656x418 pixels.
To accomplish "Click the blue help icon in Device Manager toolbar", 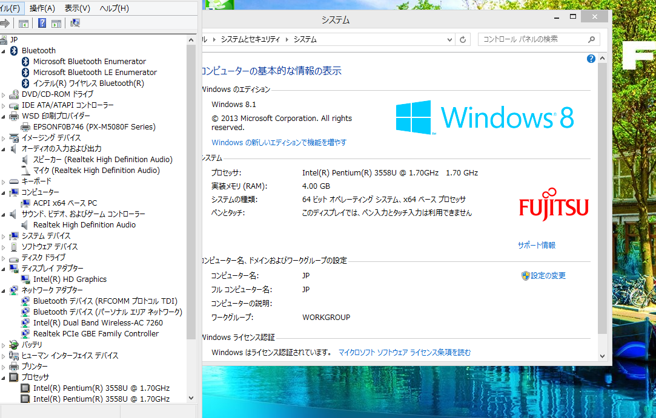I will coord(42,24).
